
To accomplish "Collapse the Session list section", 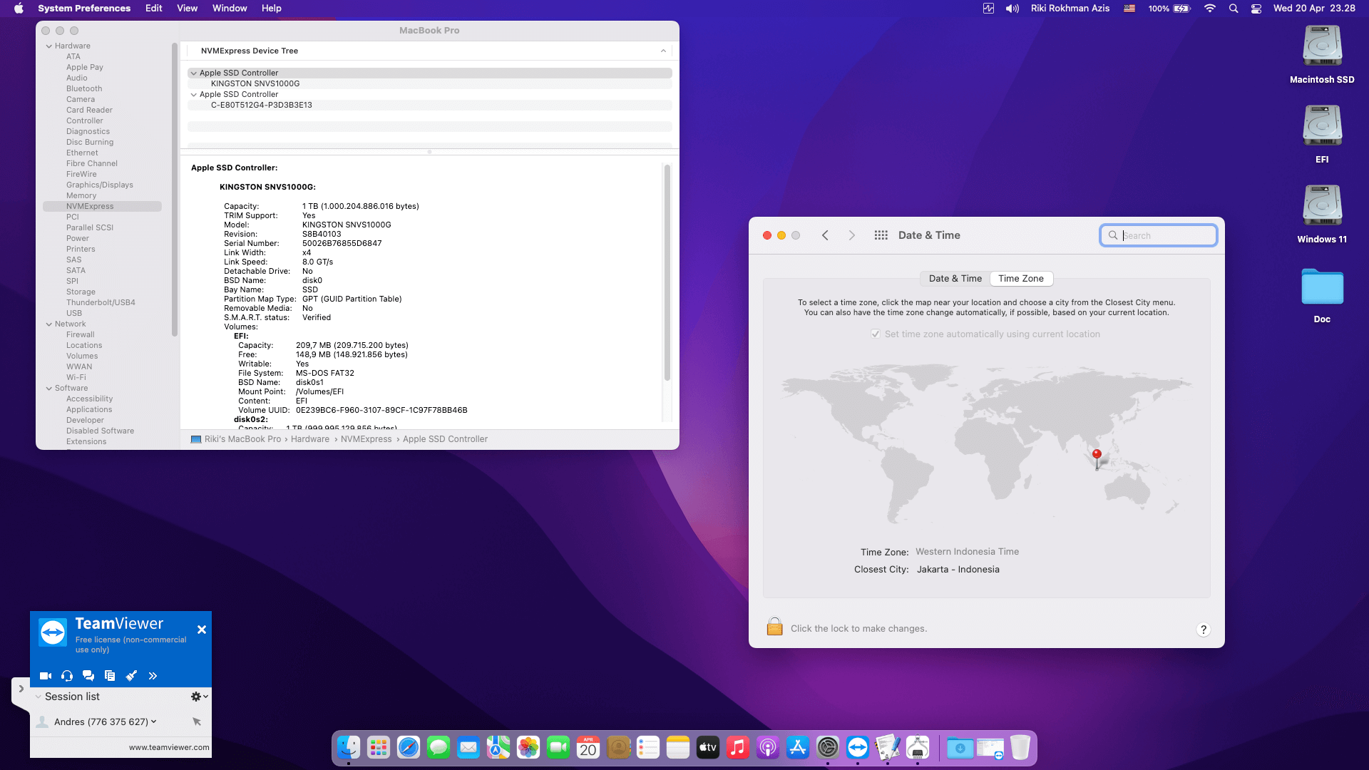I will [x=38, y=697].
